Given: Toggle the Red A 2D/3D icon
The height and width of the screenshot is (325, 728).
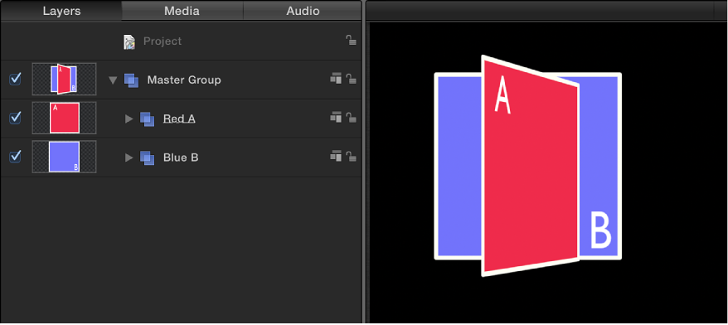Looking at the screenshot, I should coord(336,118).
